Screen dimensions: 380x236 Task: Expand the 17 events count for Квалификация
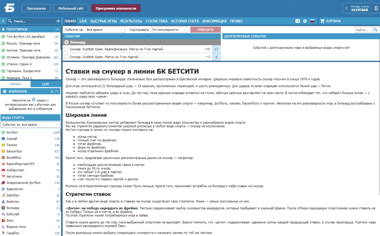(216, 49)
